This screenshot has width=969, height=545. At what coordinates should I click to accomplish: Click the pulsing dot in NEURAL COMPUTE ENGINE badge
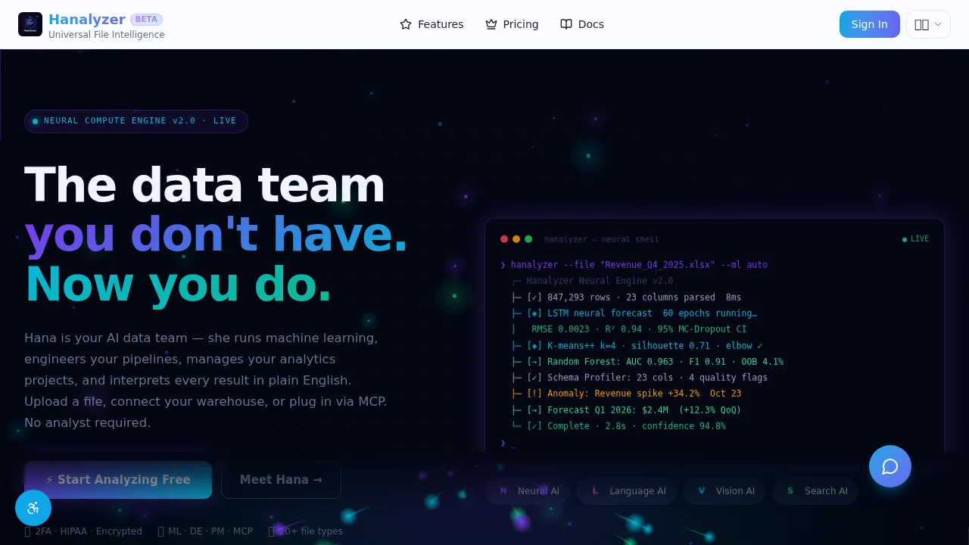point(35,121)
